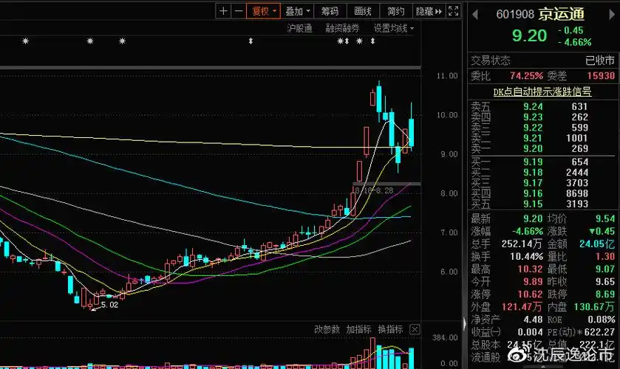The image size is (620, 369).
Task: Close the indicator sub-panel with X icon
Action: (x=414, y=329)
